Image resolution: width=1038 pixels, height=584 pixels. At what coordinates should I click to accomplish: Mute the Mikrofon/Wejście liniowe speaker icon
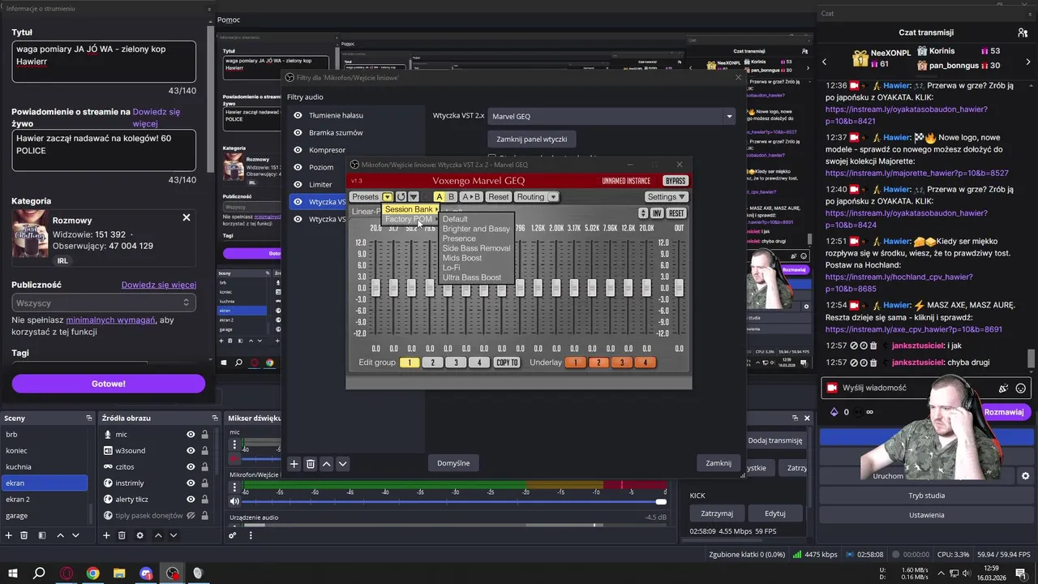click(235, 501)
